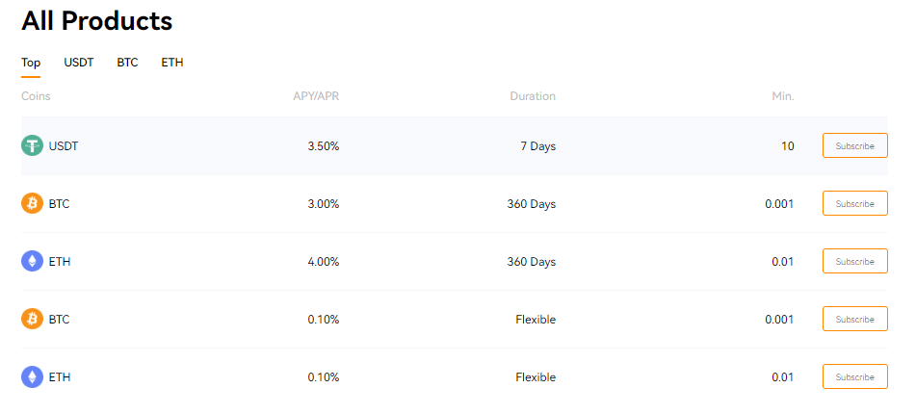Subscribe to ETH 360 Days product

pos(854,262)
